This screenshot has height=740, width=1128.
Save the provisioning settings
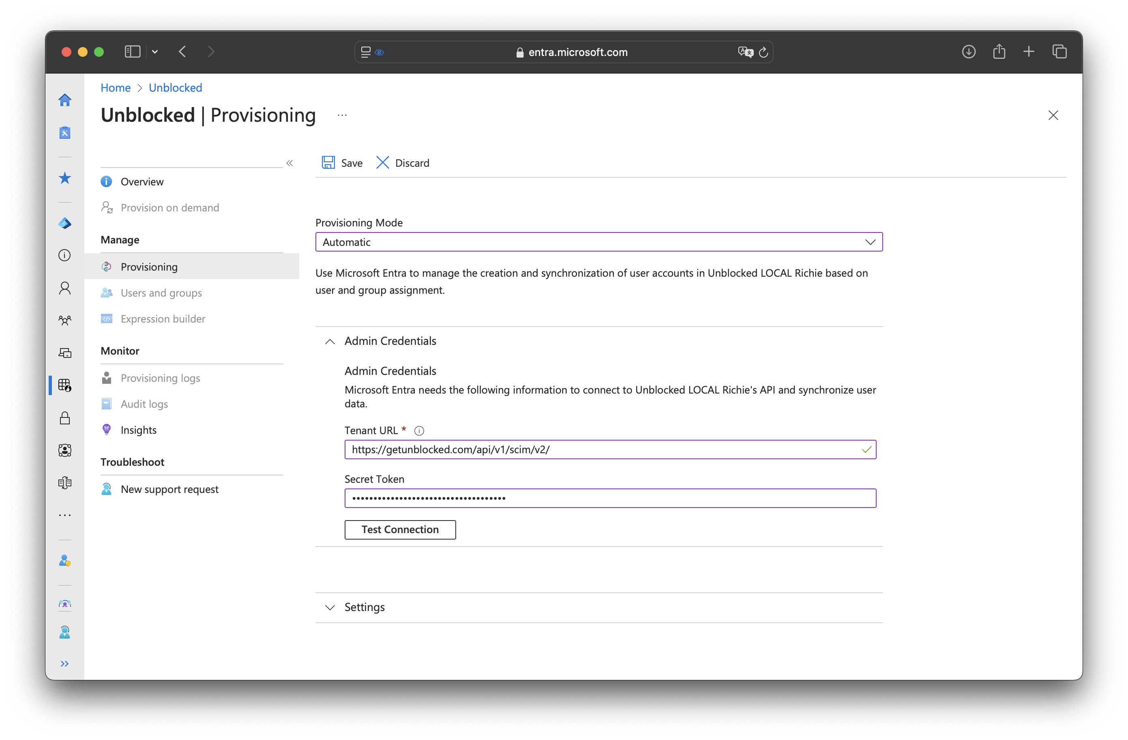click(342, 163)
